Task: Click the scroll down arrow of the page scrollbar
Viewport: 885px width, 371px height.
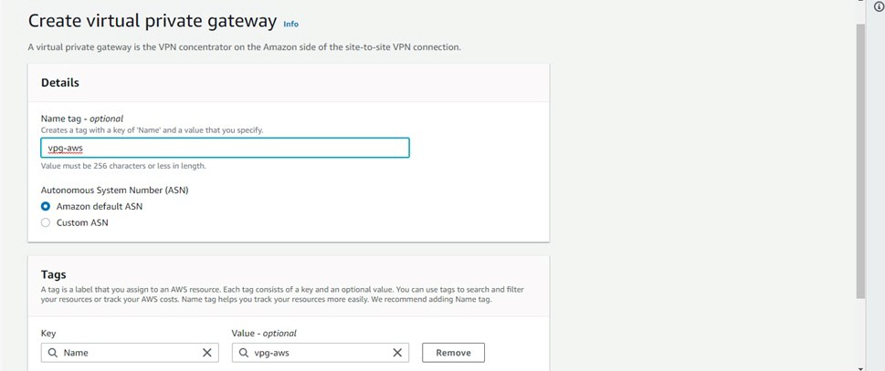Action: pyautogui.click(x=860, y=366)
